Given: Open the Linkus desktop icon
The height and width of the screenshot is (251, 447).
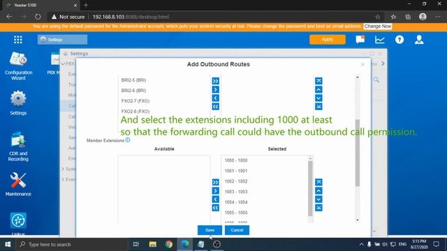Looking at the screenshot, I should (x=18, y=224).
